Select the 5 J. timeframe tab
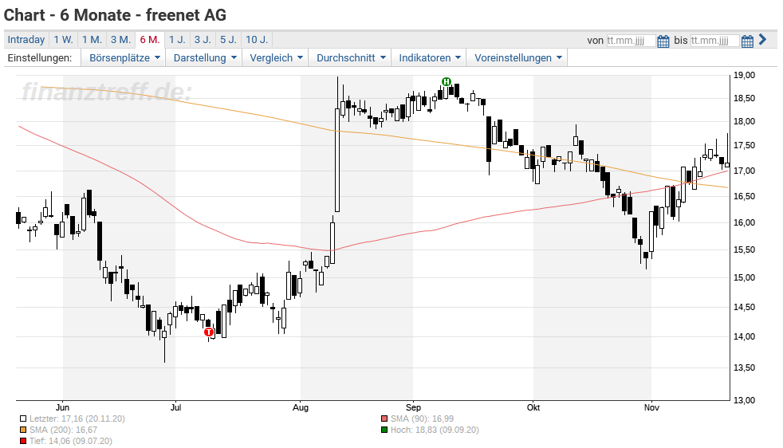Viewport: 783px width, 448px height. [x=229, y=39]
